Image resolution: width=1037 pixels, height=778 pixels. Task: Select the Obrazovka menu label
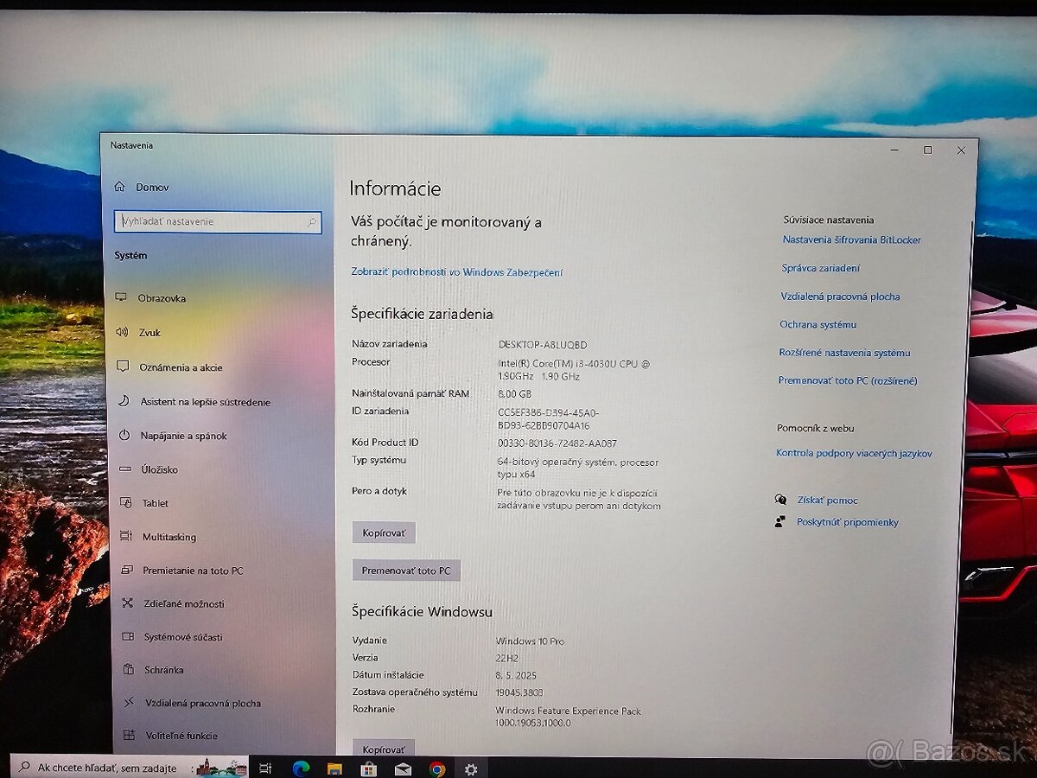click(162, 298)
